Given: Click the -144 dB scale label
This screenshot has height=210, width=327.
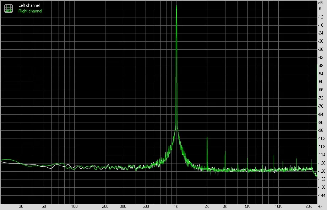Looking at the screenshot, I should 321,195.
